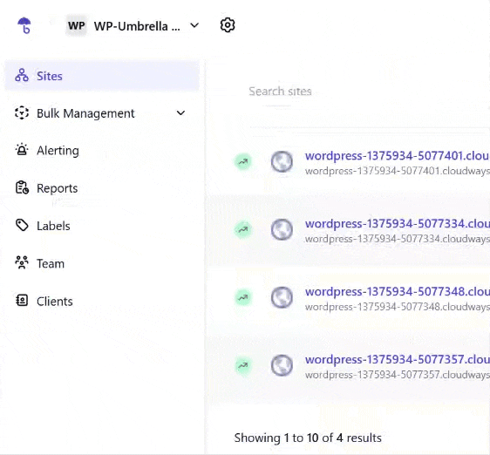490x455 pixels.
Task: Open wordpress-1375934-5077348 site link
Action: pyautogui.click(x=398, y=291)
